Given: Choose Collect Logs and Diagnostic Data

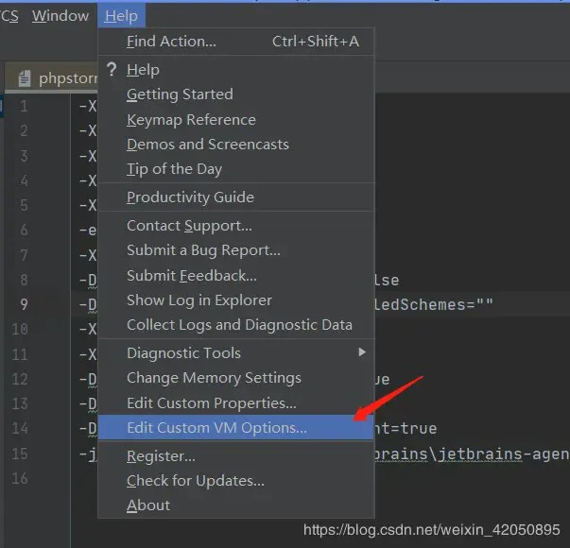Looking at the screenshot, I should tap(239, 325).
